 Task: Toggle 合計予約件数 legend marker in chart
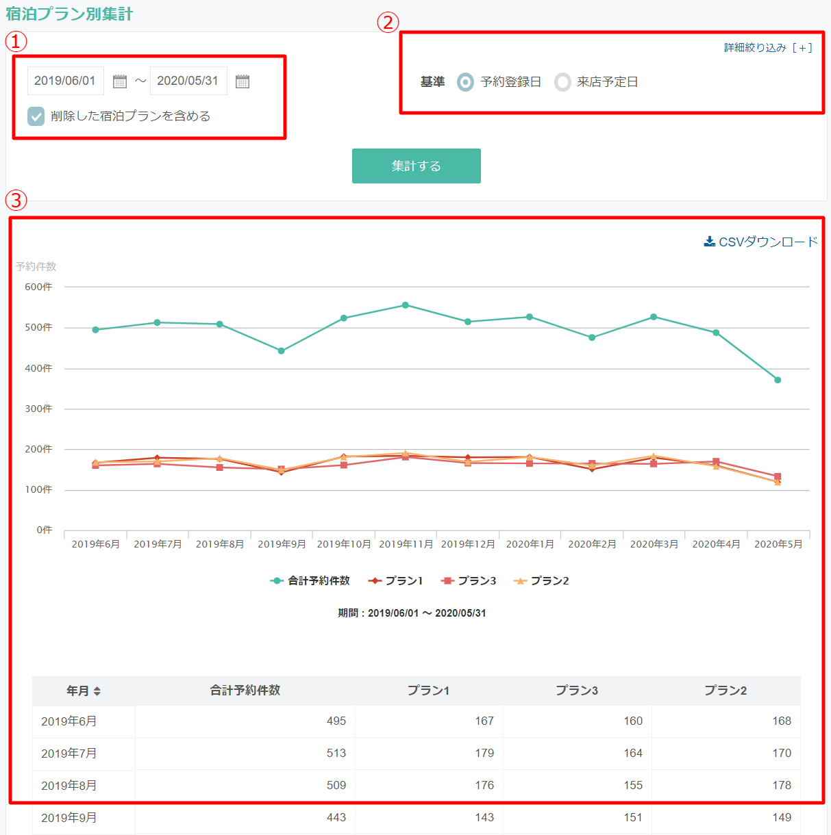(x=277, y=581)
